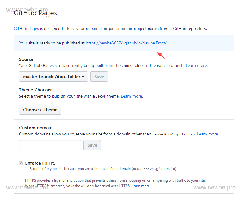Open the GitHub Pages link in the description
The height and width of the screenshot is (197, 242).
27,29
